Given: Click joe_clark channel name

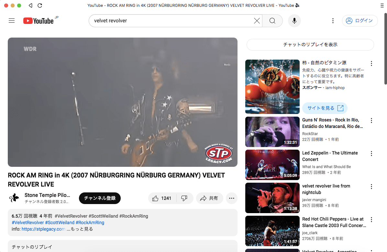Looking at the screenshot, I should point(310,233).
